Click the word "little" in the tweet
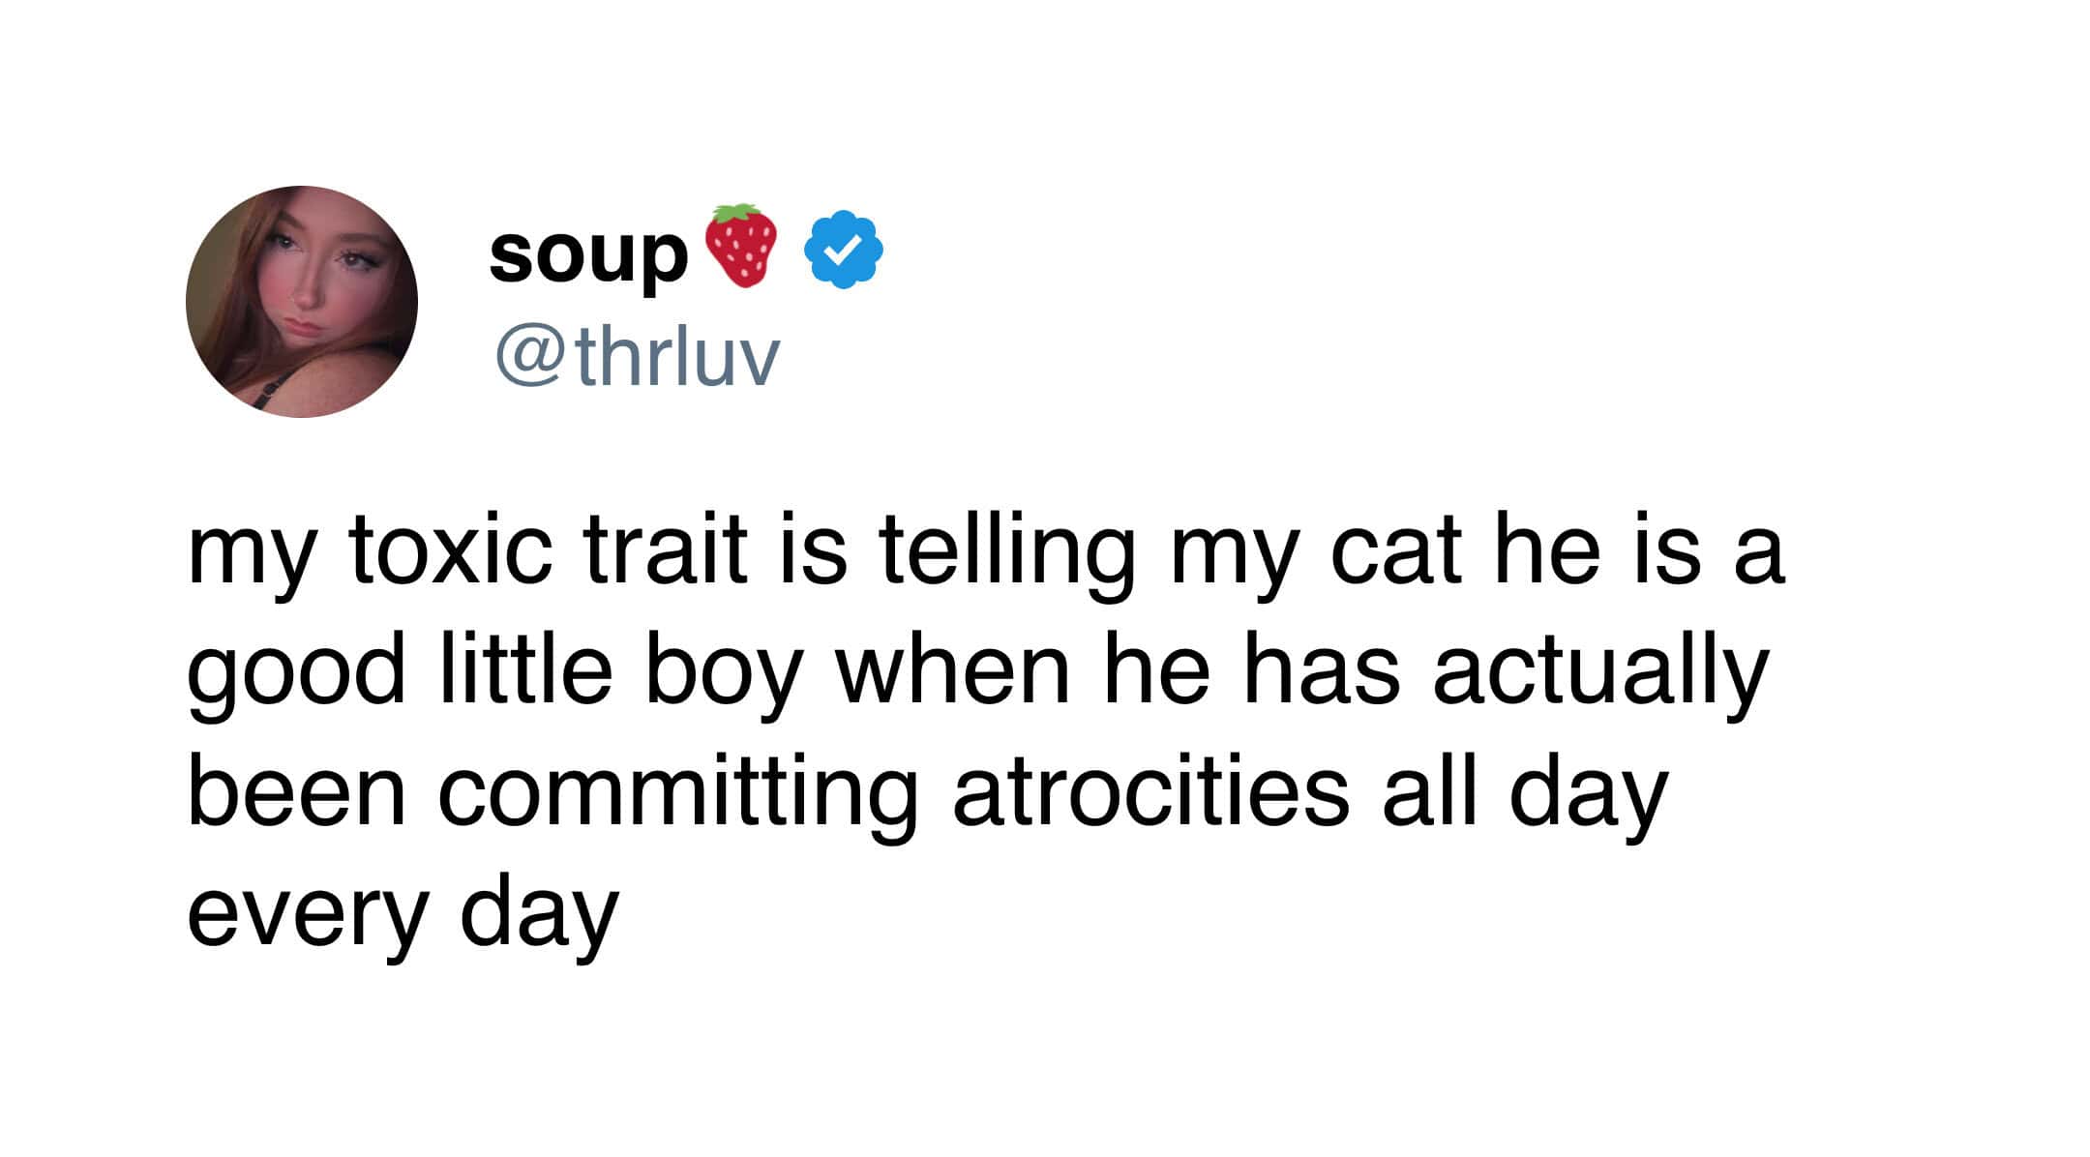Viewport: 2090px width, 1157px height. point(525,669)
